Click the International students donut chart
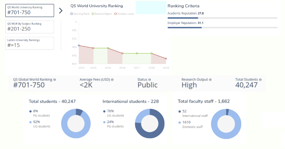The width and height of the screenshot is (285, 149). click(150, 124)
